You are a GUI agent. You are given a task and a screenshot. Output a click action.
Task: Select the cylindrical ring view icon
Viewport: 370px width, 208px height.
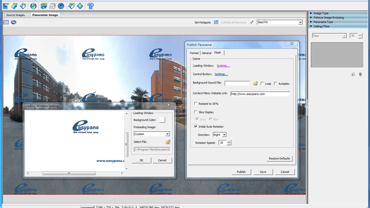pos(14,22)
